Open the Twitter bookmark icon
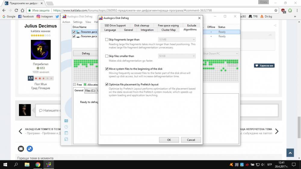 tap(57, 17)
